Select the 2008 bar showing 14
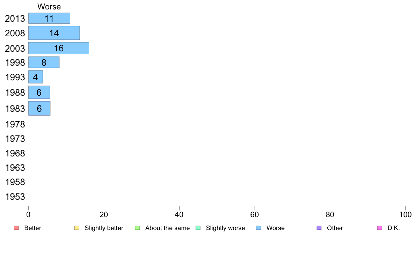 pos(54,33)
